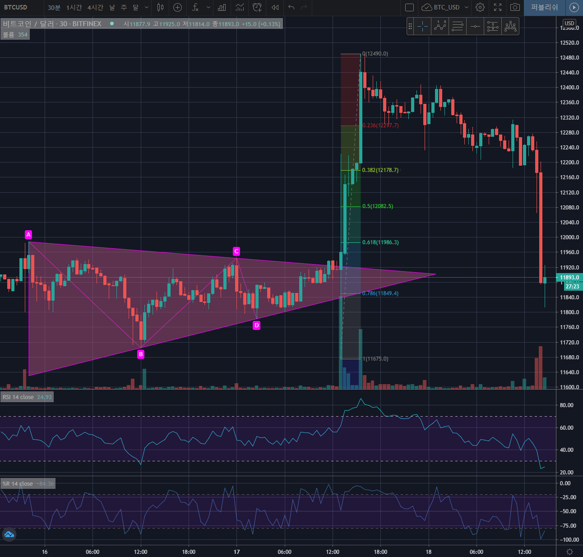The height and width of the screenshot is (557, 583).
Task: Click the 퍼블리쉬 publish button
Action: (x=544, y=7)
